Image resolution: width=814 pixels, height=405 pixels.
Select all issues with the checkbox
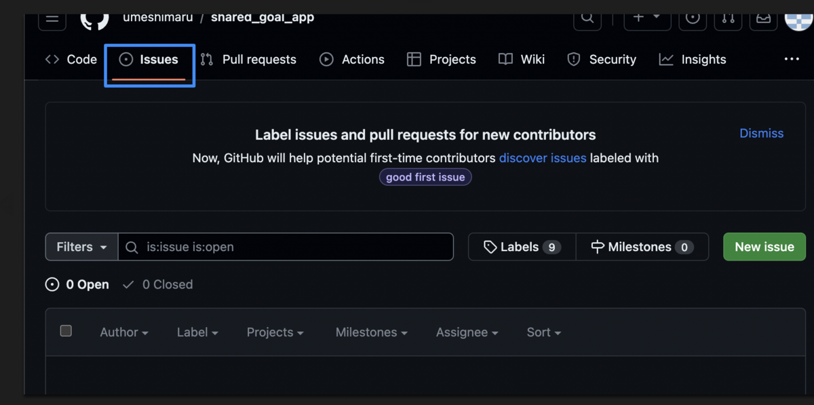point(66,330)
